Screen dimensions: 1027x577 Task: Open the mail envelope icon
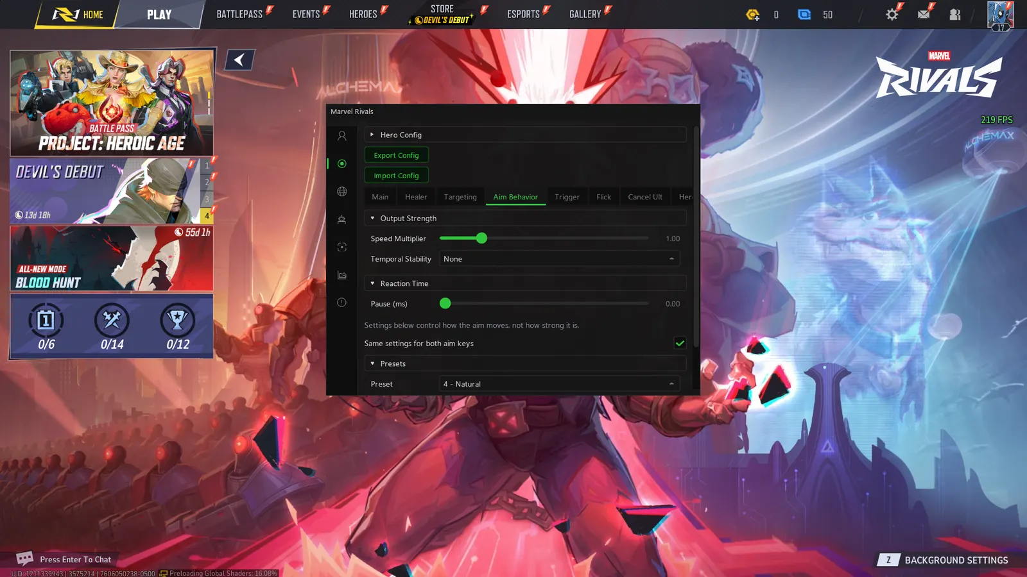coord(924,14)
